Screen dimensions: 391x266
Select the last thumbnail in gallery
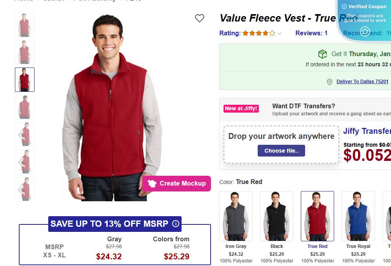25,189
